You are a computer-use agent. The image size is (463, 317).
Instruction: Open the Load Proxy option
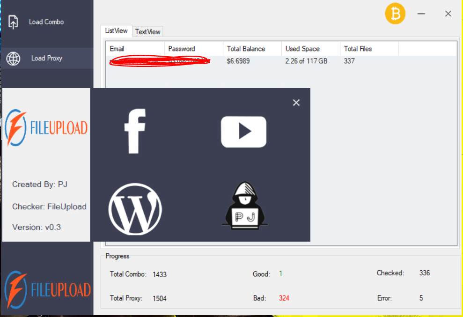[x=47, y=58]
